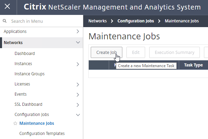
Task: Click the search magnifier icon in menu
Action: (x=4, y=21)
